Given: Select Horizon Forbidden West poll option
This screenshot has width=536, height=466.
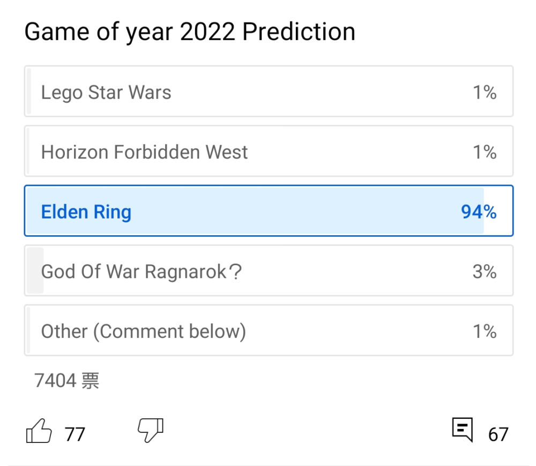Looking at the screenshot, I should 269,151.
